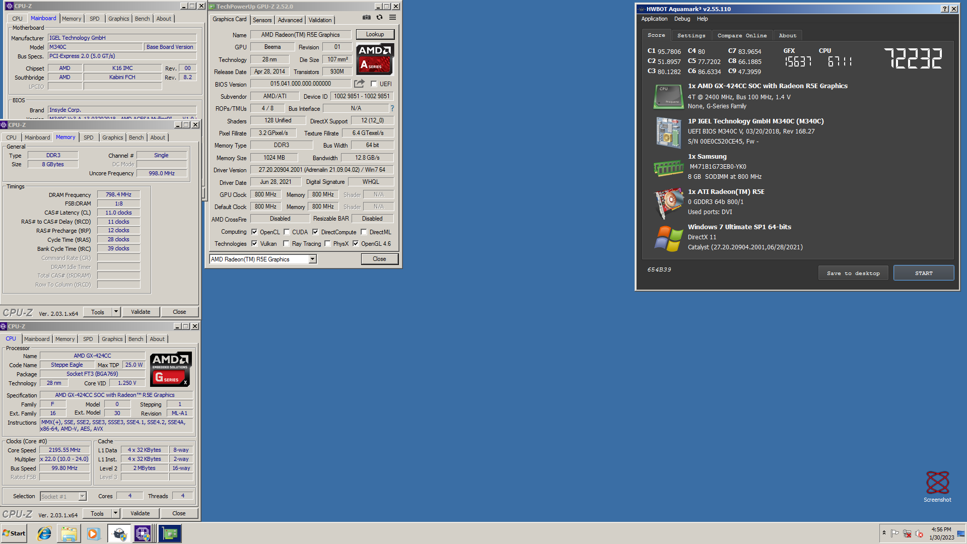Viewport: 967px width, 544px height.
Task: Click the Multiplier value field x 22.0
Action: pos(64,459)
